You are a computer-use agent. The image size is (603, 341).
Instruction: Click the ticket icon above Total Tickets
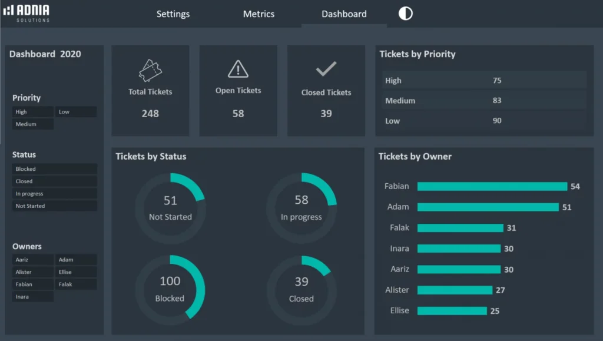pyautogui.click(x=150, y=69)
